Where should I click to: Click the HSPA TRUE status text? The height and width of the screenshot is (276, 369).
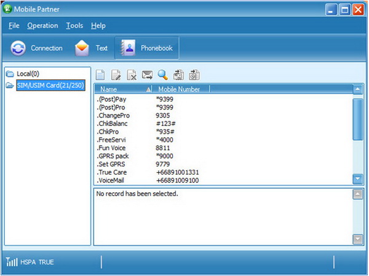37,262
